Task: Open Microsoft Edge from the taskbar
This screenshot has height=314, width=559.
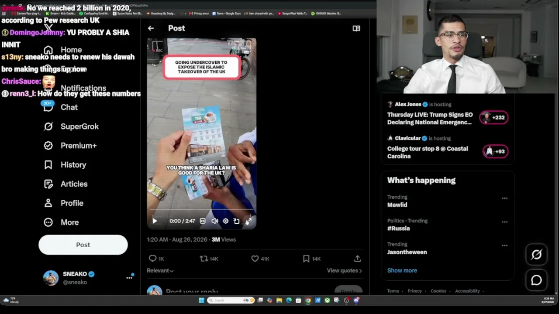Action: pyautogui.click(x=289, y=300)
